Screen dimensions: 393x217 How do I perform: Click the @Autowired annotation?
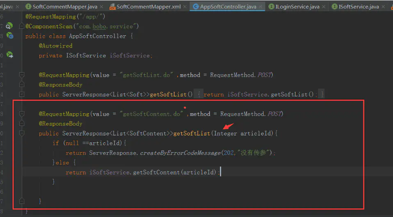[x=55, y=46]
